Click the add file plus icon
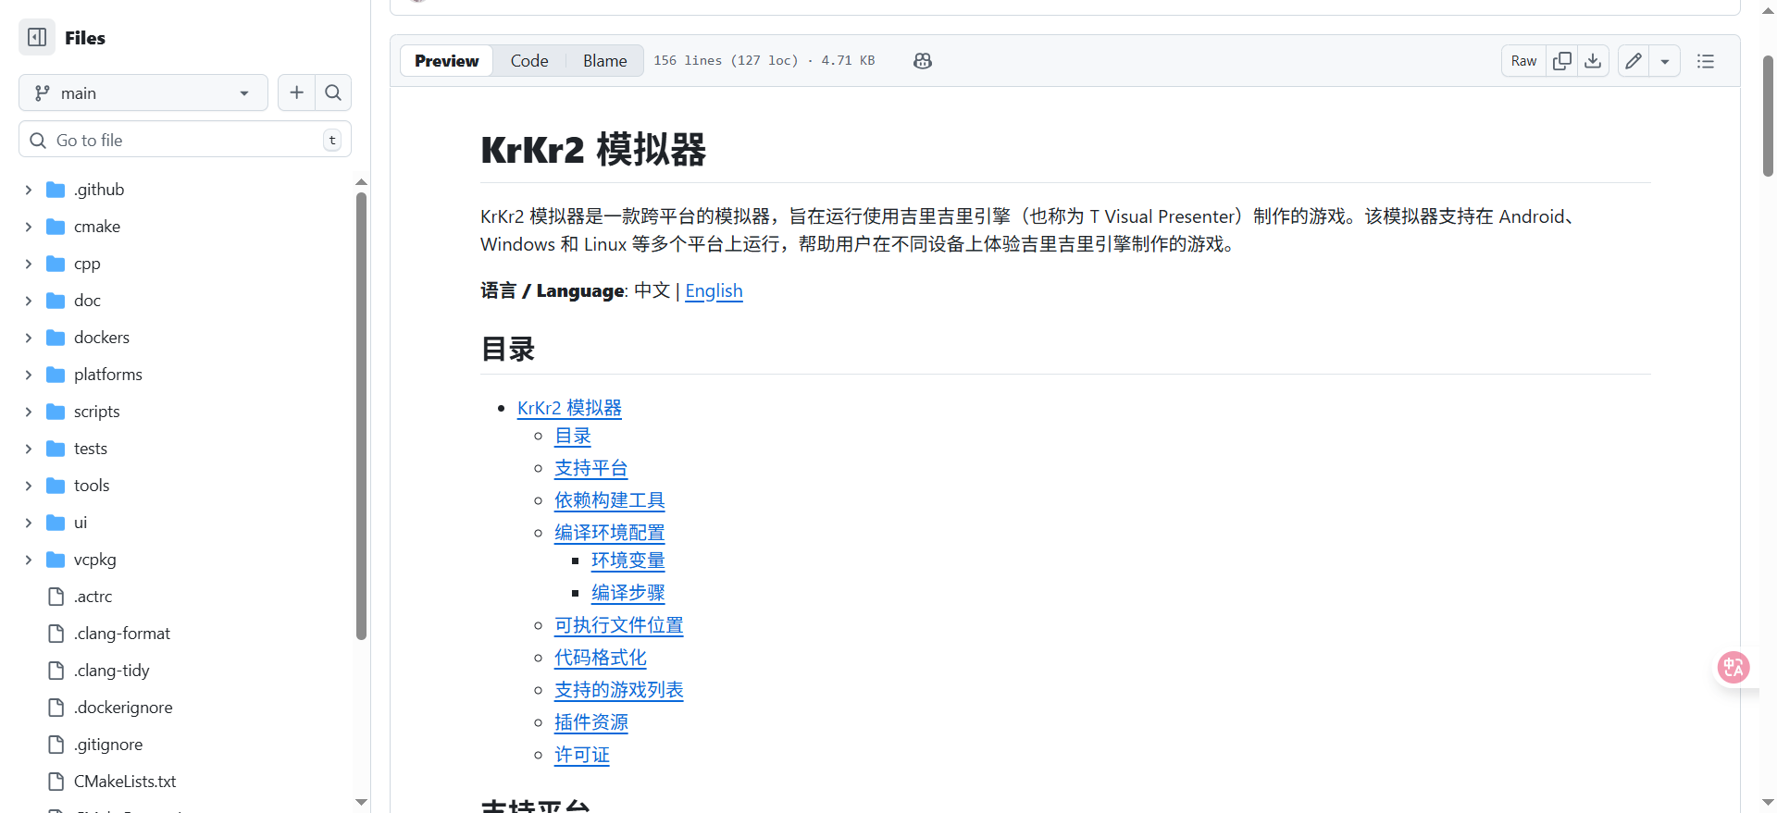Viewport: 1777px width, 813px height. pos(296,92)
